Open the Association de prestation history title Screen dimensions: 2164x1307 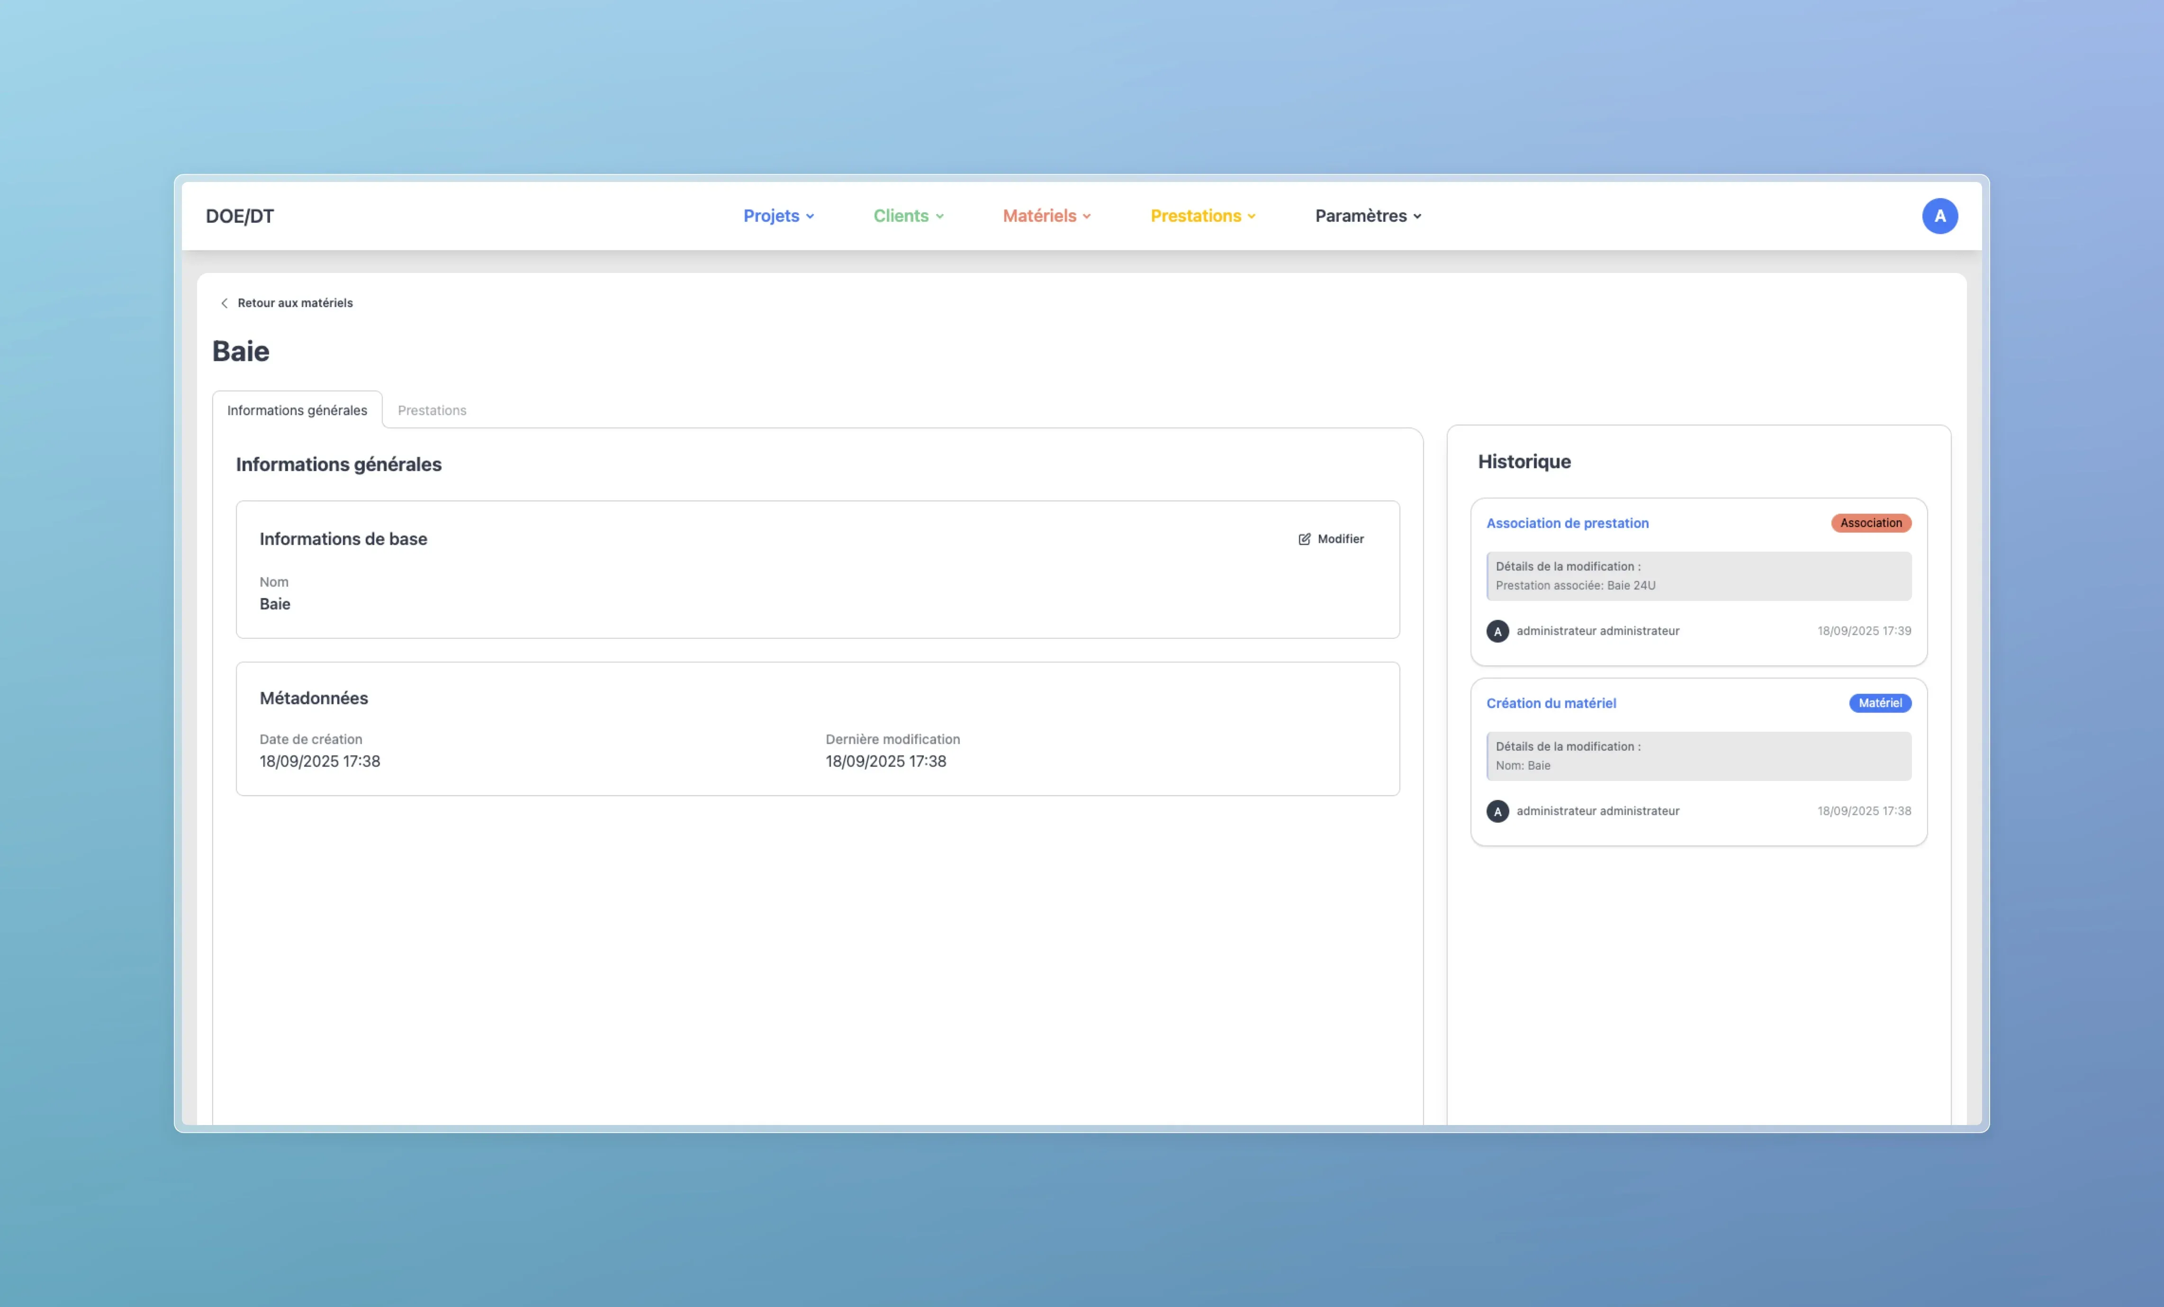(1567, 524)
